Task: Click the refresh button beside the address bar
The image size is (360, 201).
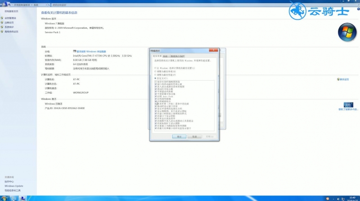Action: click(49, 5)
